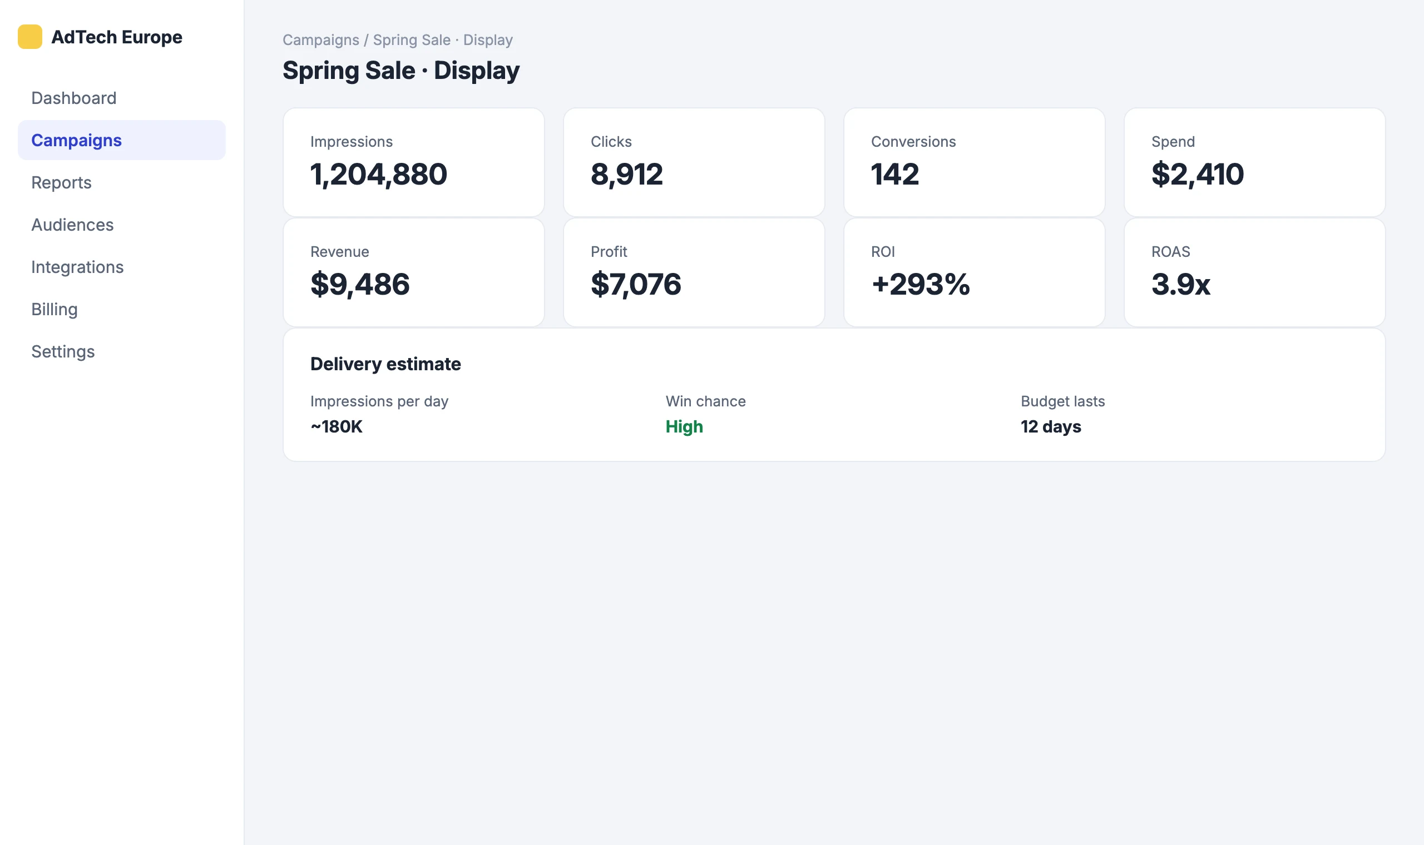Open the Audiences section
Viewport: 1424px width, 845px height.
click(x=122, y=225)
